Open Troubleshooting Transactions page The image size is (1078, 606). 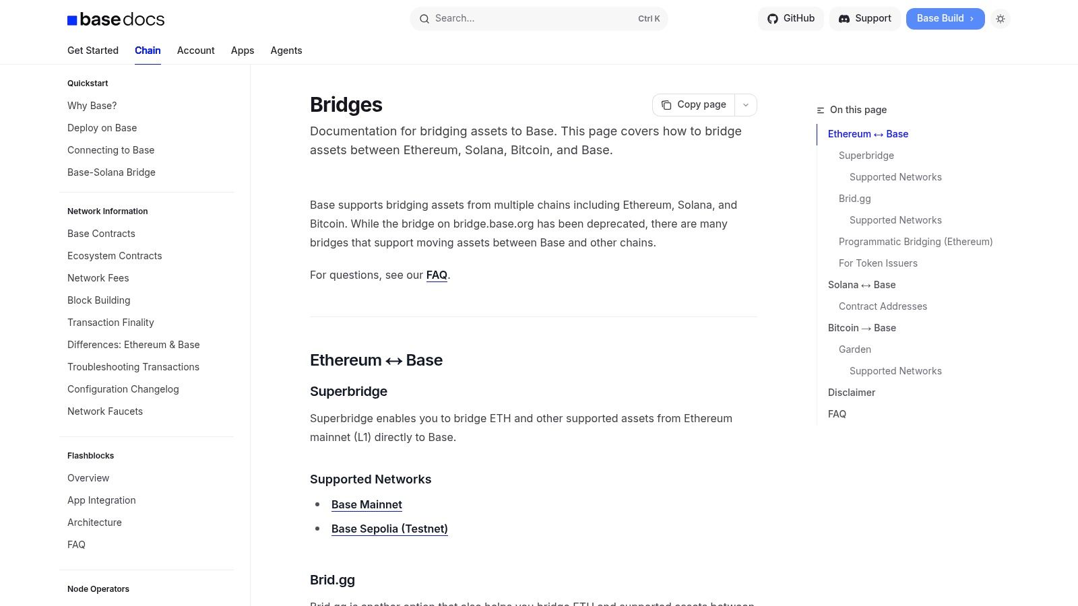tap(133, 367)
